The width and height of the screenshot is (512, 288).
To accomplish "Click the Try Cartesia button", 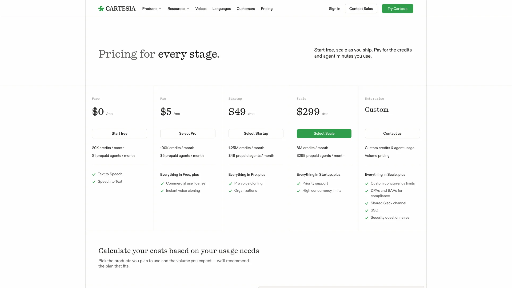I will pos(397,9).
